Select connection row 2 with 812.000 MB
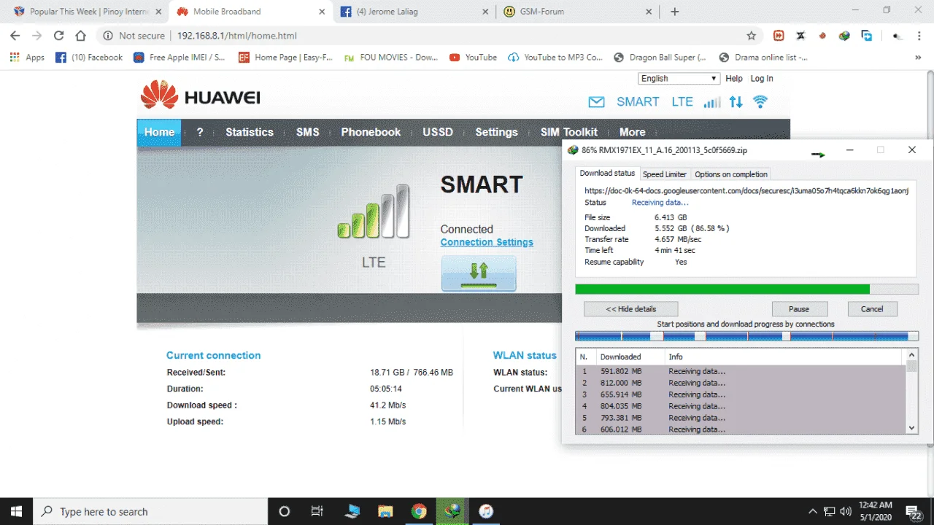The width and height of the screenshot is (934, 525). pos(741,383)
